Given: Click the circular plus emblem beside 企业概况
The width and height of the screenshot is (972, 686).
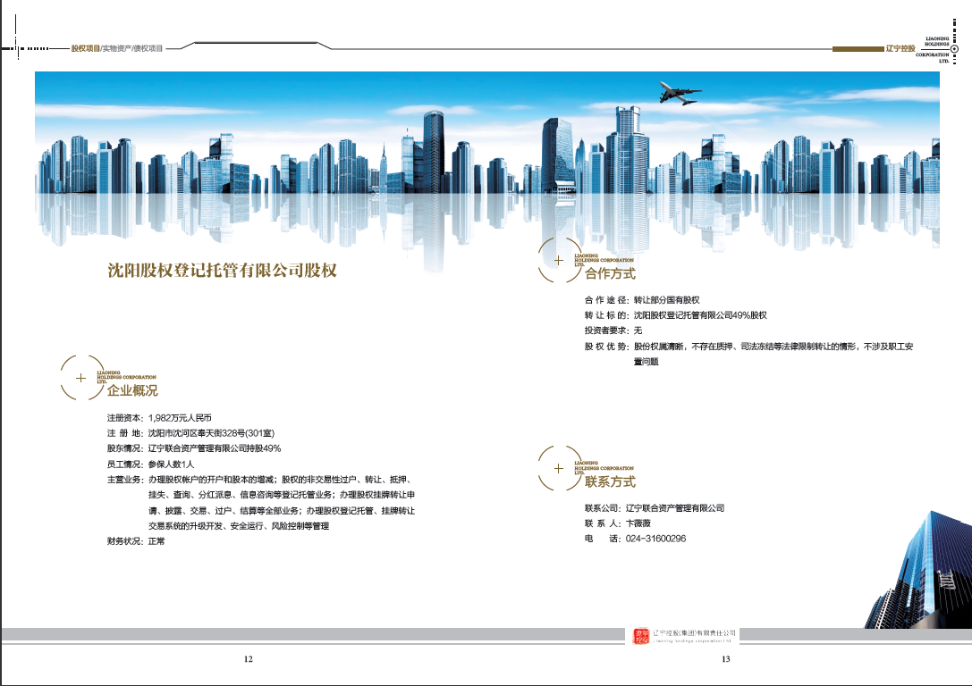Looking at the screenshot, I should [81, 378].
